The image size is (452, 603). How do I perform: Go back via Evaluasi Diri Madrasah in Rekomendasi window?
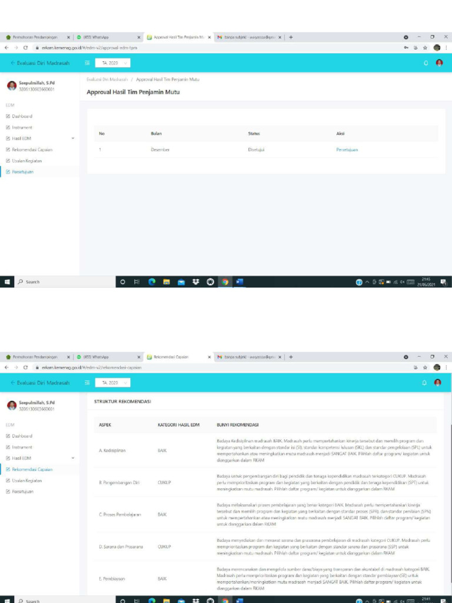coord(40,383)
